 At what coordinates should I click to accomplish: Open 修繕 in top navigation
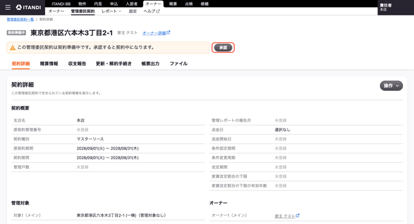[205, 4]
